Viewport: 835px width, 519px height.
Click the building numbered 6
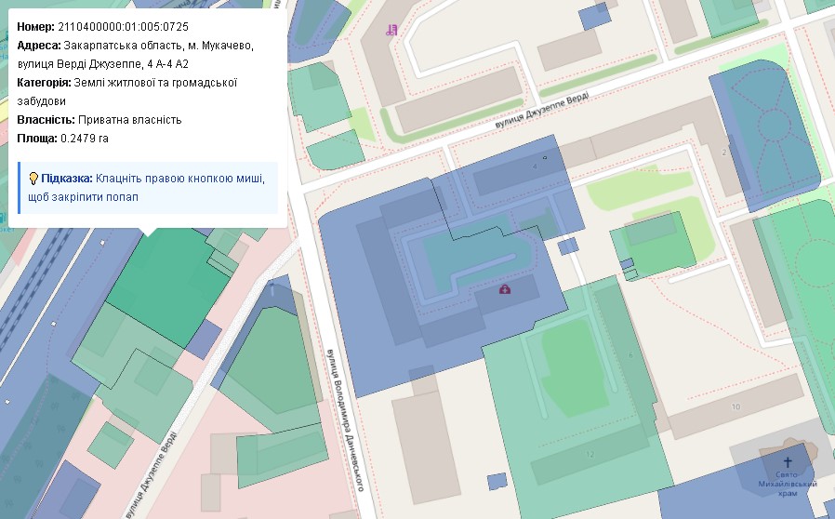pos(630,354)
